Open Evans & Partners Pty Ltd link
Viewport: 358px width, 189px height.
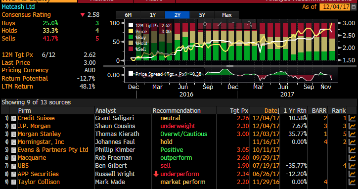coord(53,150)
